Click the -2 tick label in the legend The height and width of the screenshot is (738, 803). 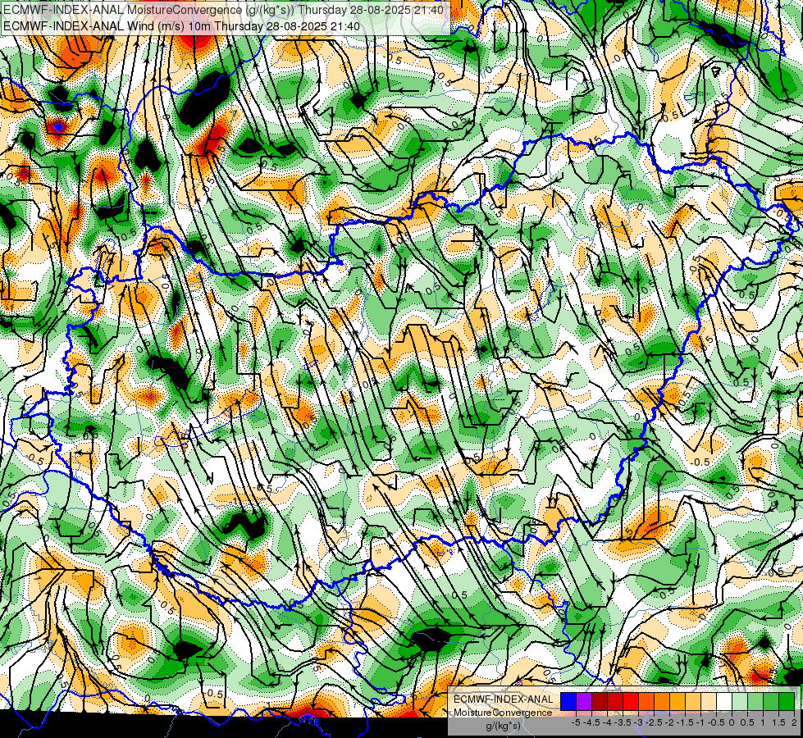669,722
